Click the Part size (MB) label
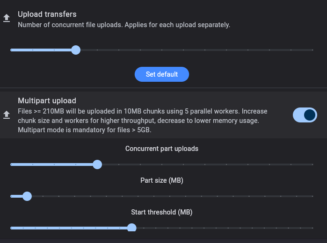Image resolution: width=327 pixels, height=243 pixels. (162, 180)
